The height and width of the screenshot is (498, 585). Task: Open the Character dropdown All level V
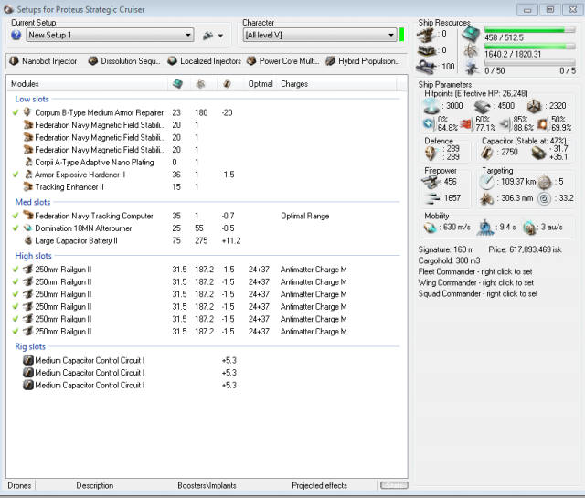[320, 35]
